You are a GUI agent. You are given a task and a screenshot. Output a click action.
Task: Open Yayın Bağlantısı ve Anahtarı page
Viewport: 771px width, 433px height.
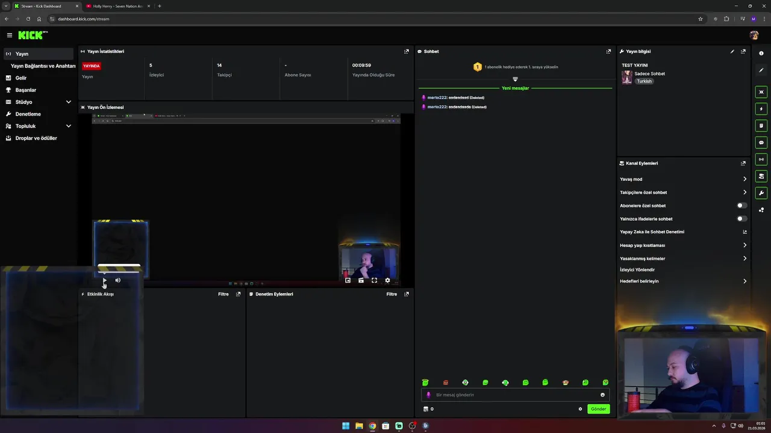click(43, 66)
